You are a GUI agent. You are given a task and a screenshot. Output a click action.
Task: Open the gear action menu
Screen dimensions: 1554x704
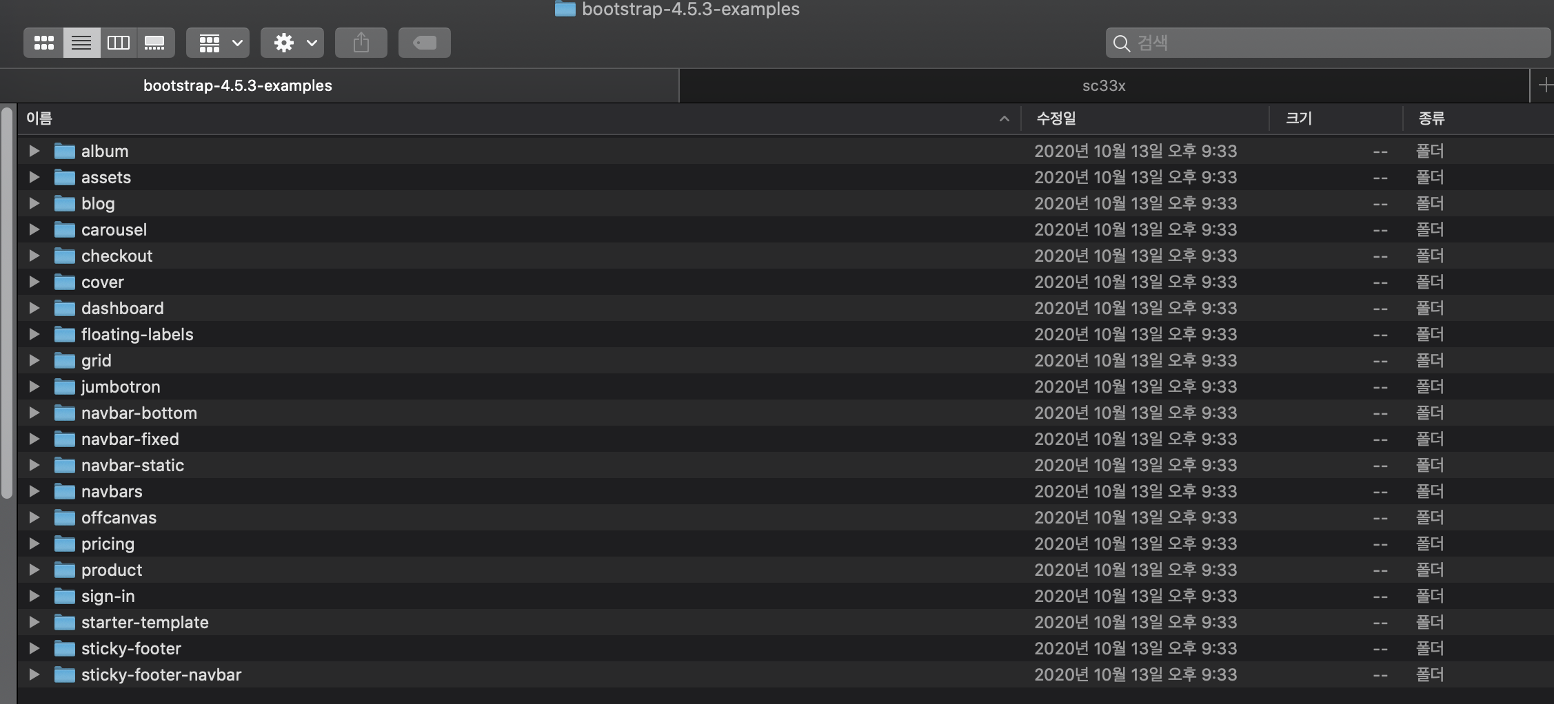[x=292, y=43]
